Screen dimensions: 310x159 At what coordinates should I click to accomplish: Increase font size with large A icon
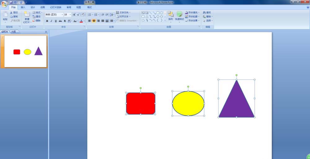pyautogui.click(x=74, y=15)
